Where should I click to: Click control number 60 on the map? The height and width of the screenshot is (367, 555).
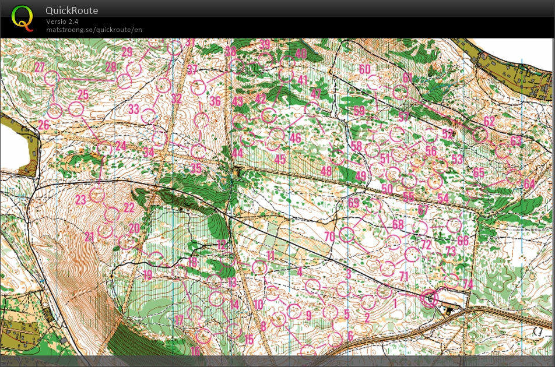pos(364,69)
